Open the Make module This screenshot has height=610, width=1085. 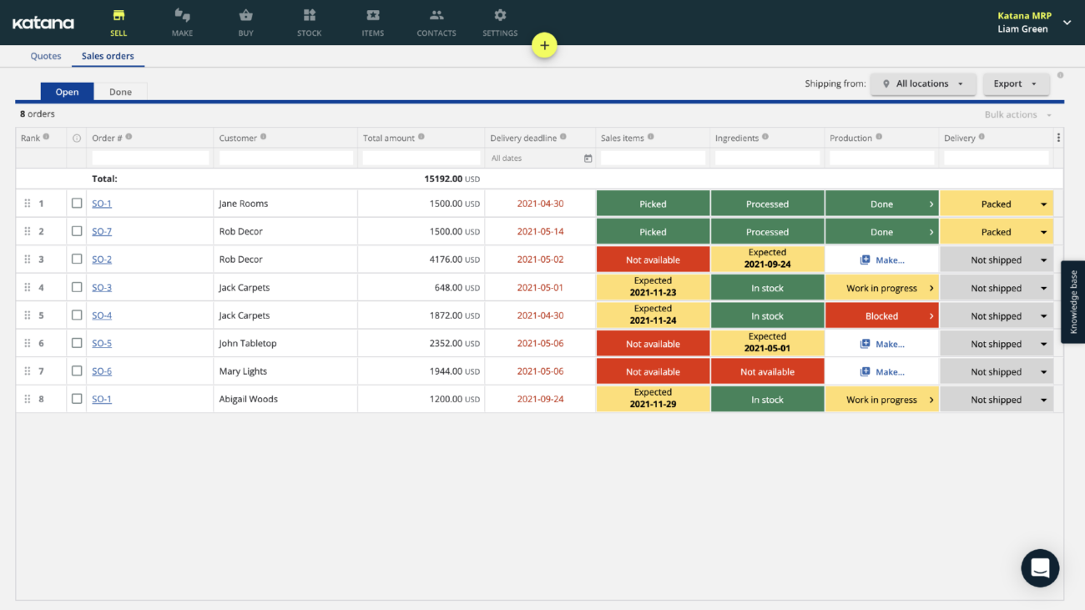pyautogui.click(x=182, y=22)
